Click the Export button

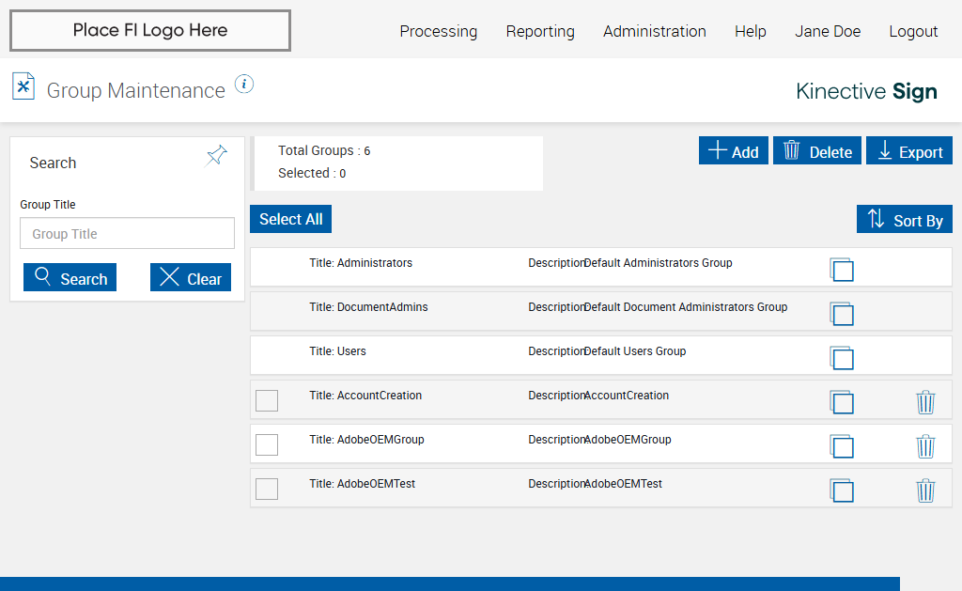click(x=909, y=151)
